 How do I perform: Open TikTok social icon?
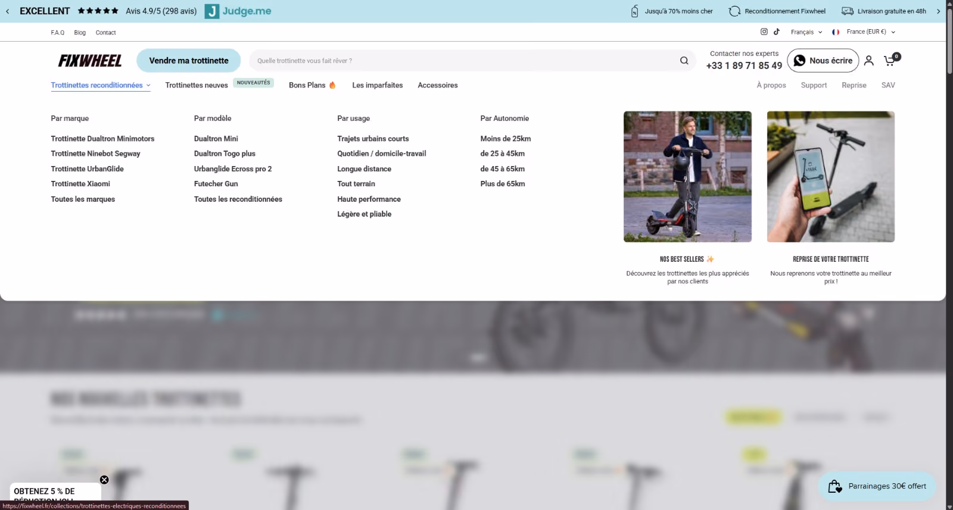pos(776,32)
